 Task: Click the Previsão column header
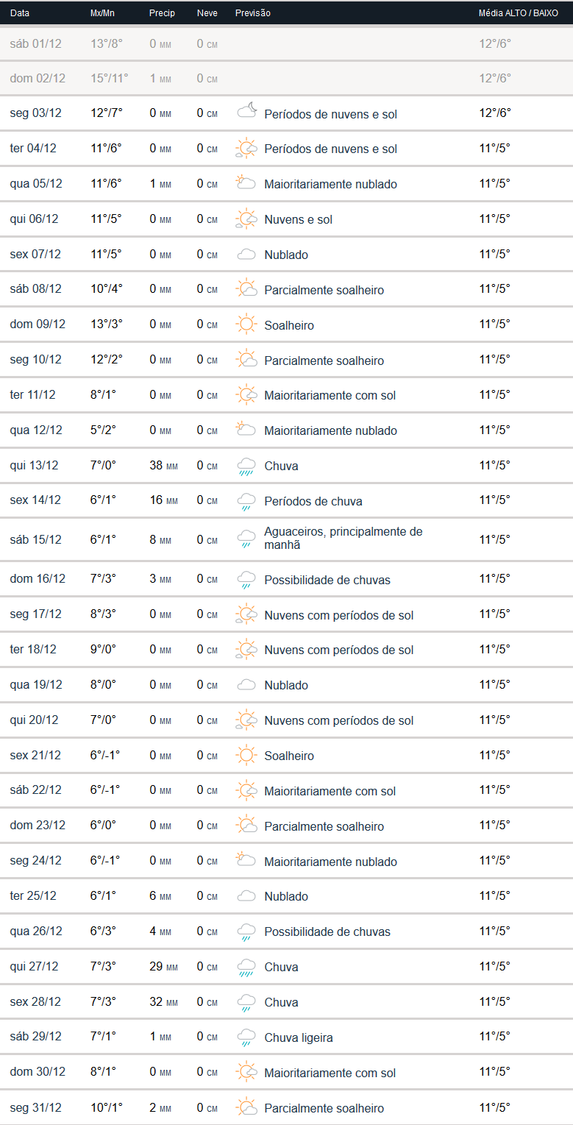pyautogui.click(x=252, y=13)
